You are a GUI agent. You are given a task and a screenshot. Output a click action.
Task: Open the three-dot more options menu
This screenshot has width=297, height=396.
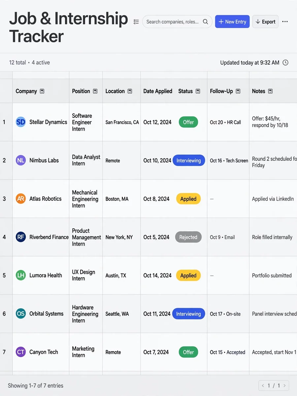285,22
